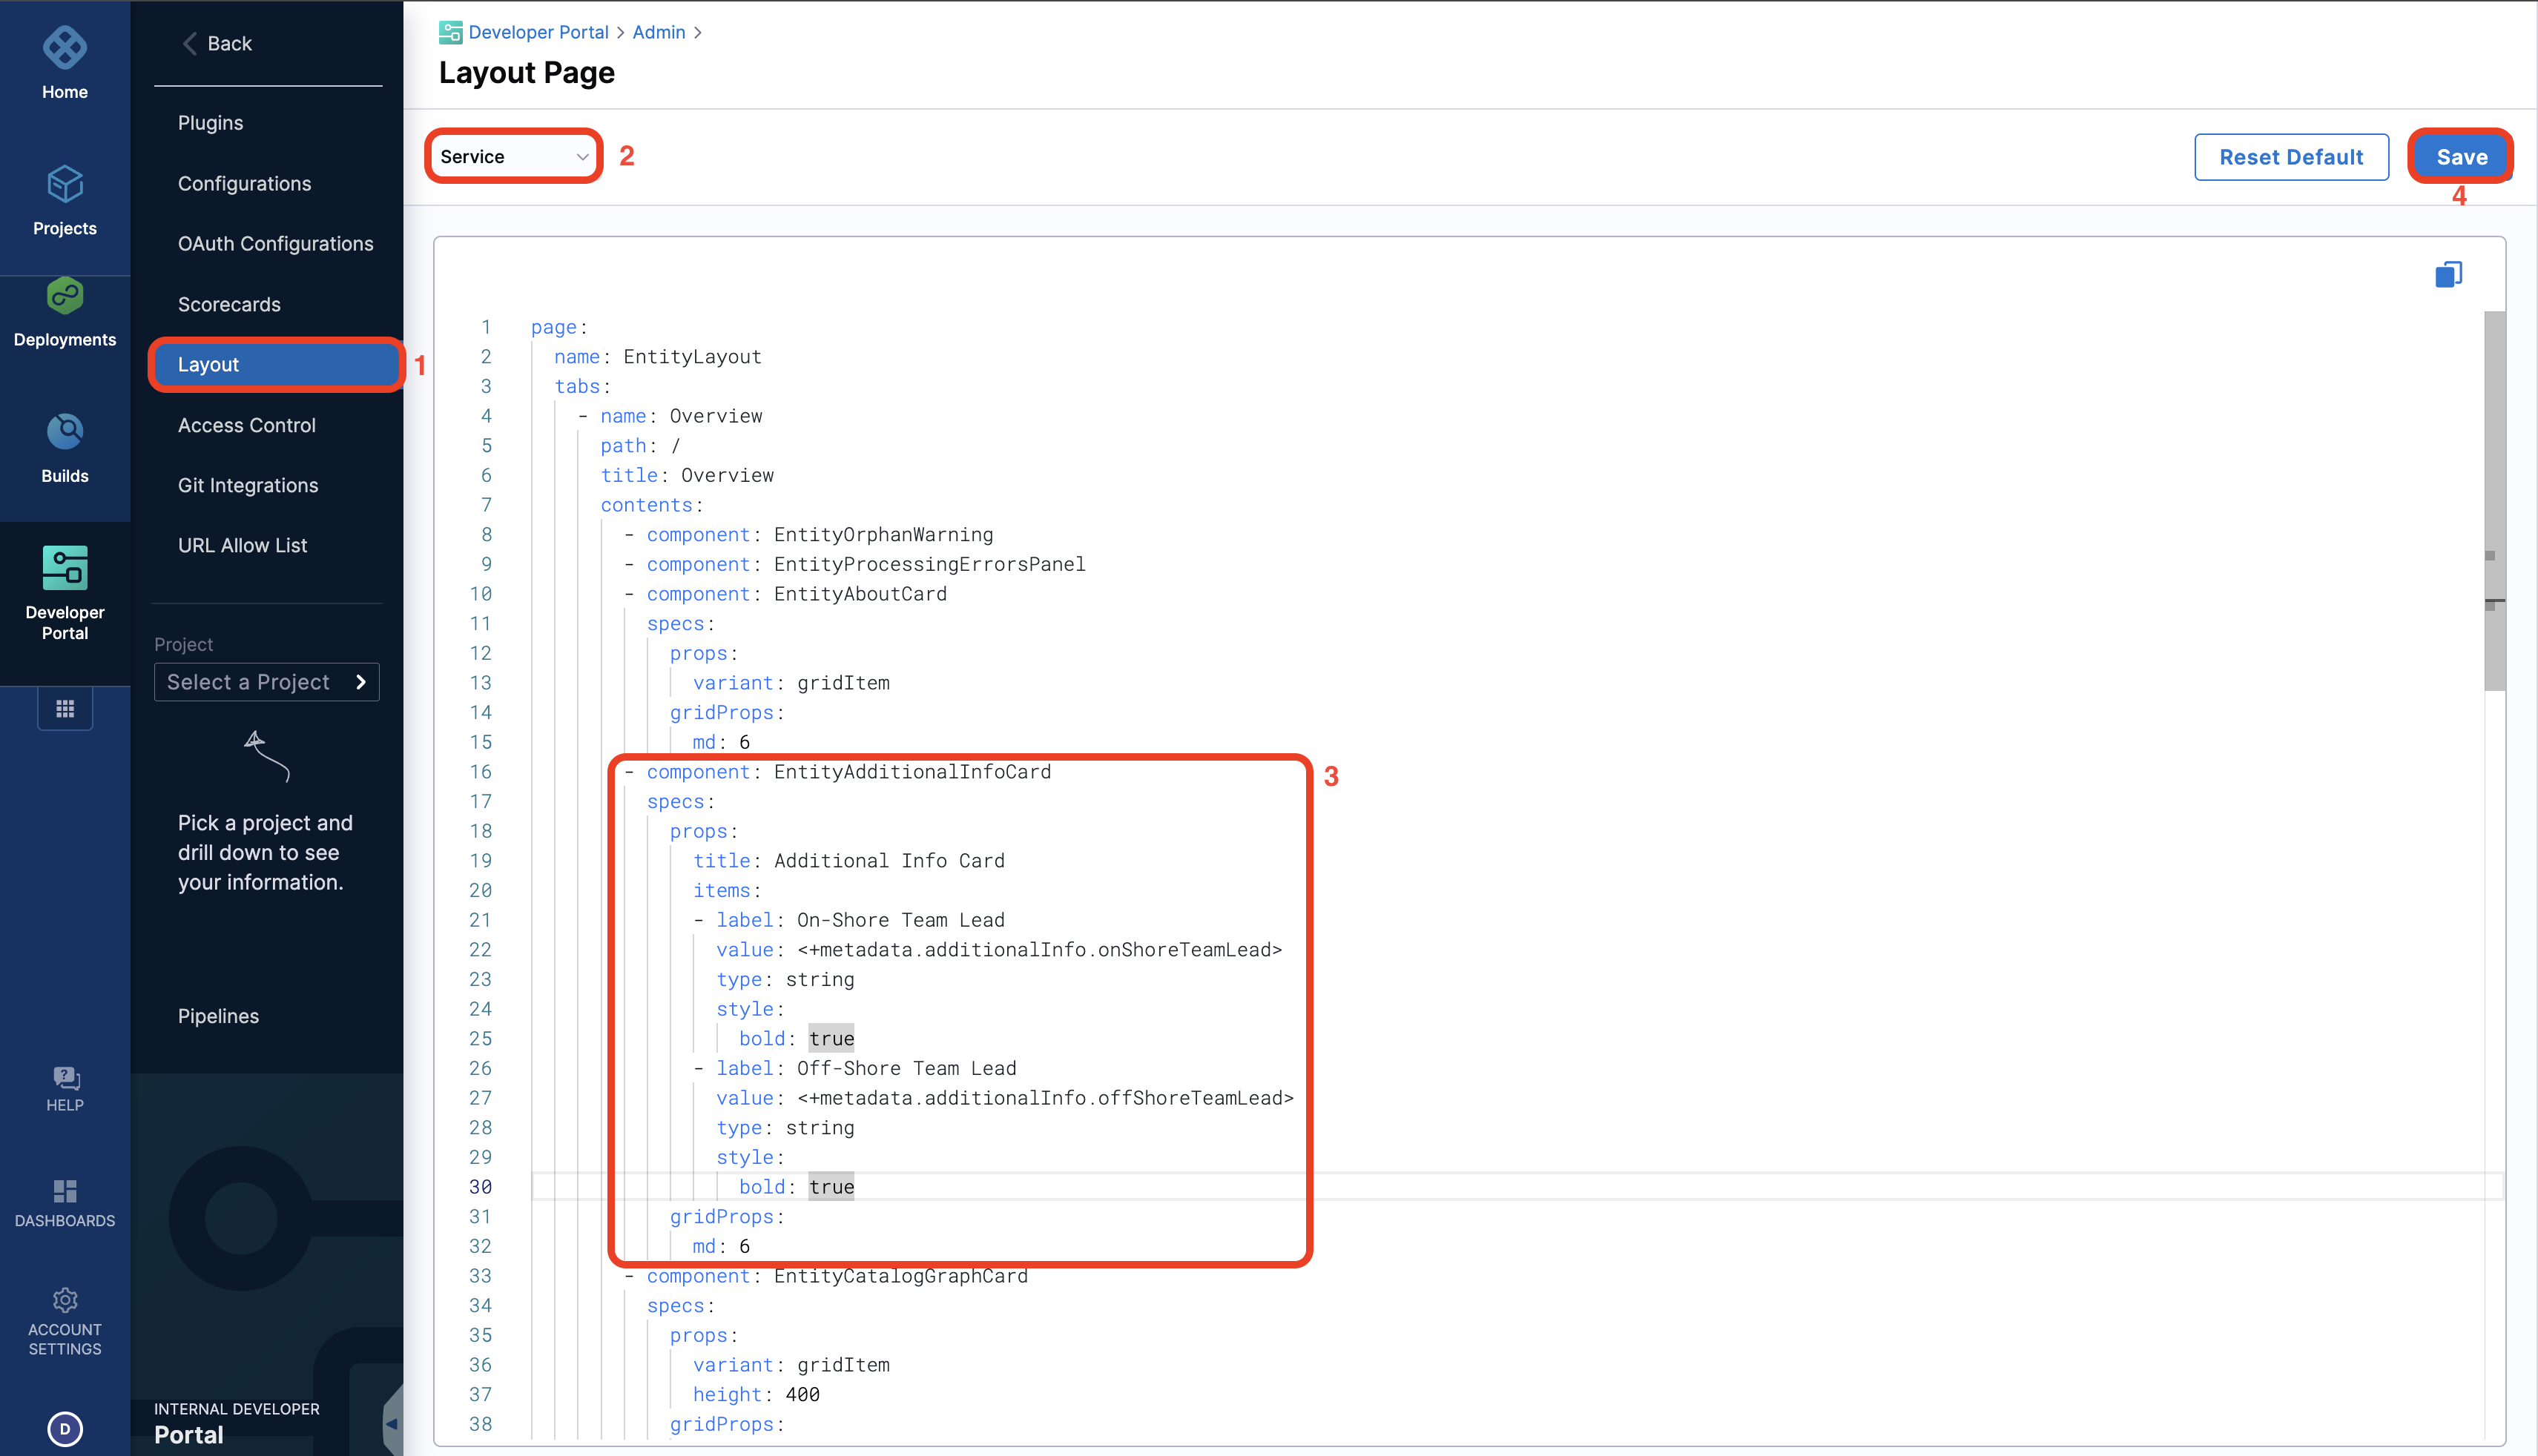Viewport: 2538px width, 1456px height.
Task: Open the Builds module icon
Action: pos(65,432)
